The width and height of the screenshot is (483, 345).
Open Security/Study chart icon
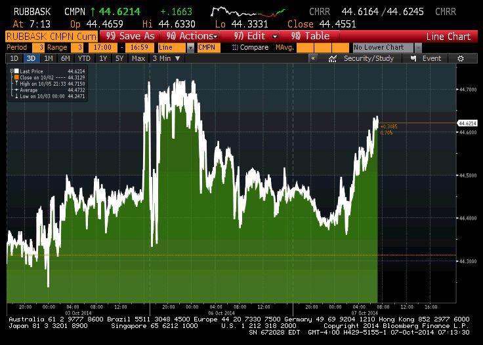coord(333,58)
